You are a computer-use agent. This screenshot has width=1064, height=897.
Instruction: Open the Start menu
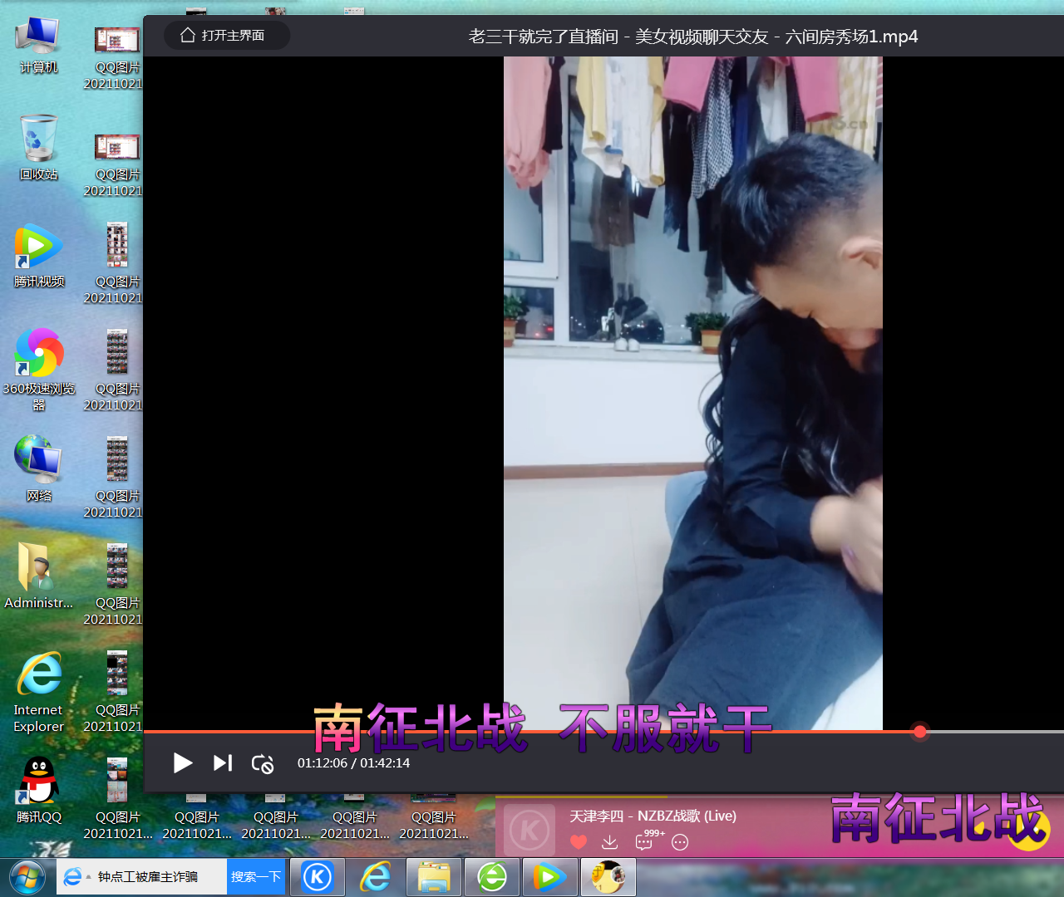27,877
